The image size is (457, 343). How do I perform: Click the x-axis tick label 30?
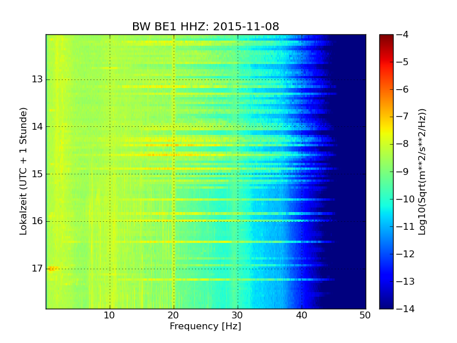pos(238,316)
